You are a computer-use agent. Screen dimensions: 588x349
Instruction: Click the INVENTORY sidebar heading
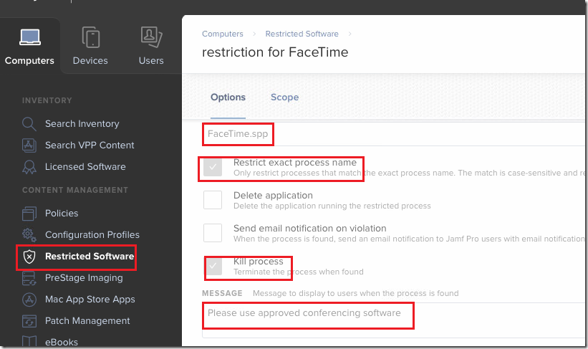pos(47,100)
